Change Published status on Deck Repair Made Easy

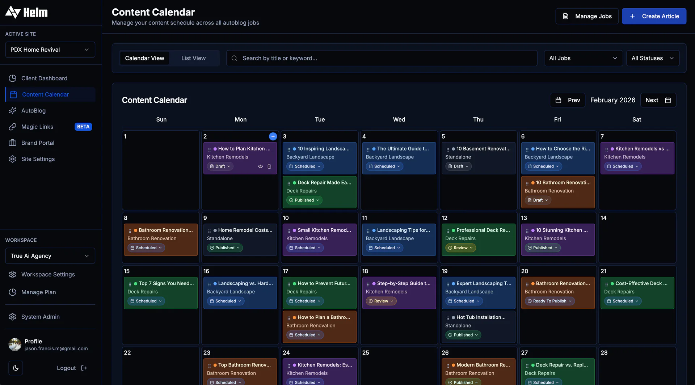point(304,200)
